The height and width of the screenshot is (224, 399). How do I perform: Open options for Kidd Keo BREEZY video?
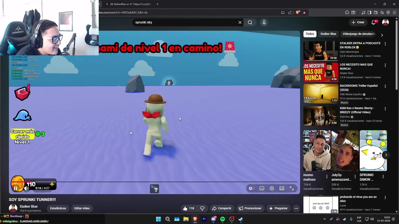(385, 109)
